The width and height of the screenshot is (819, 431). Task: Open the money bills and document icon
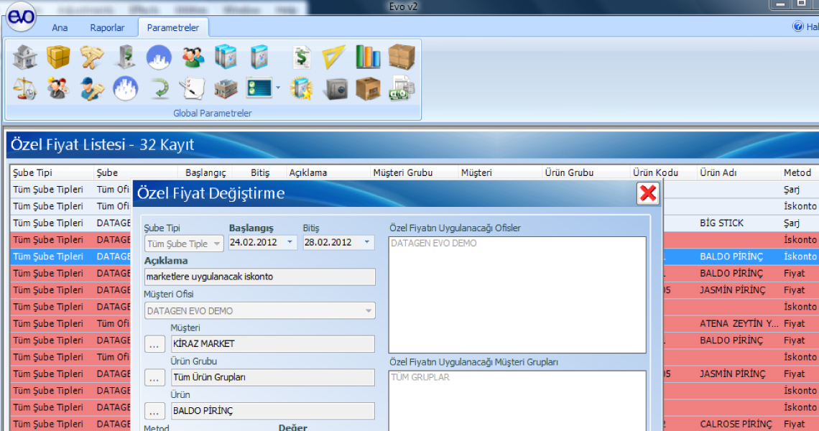pyautogui.click(x=402, y=89)
